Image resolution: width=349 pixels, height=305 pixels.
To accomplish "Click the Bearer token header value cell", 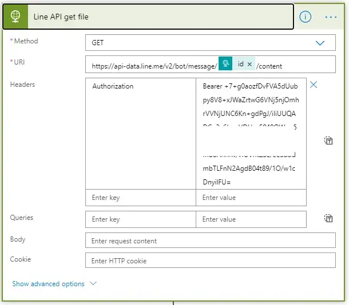I will tap(251, 134).
